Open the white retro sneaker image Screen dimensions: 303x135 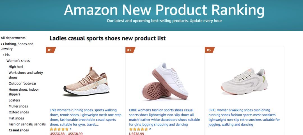244,81
